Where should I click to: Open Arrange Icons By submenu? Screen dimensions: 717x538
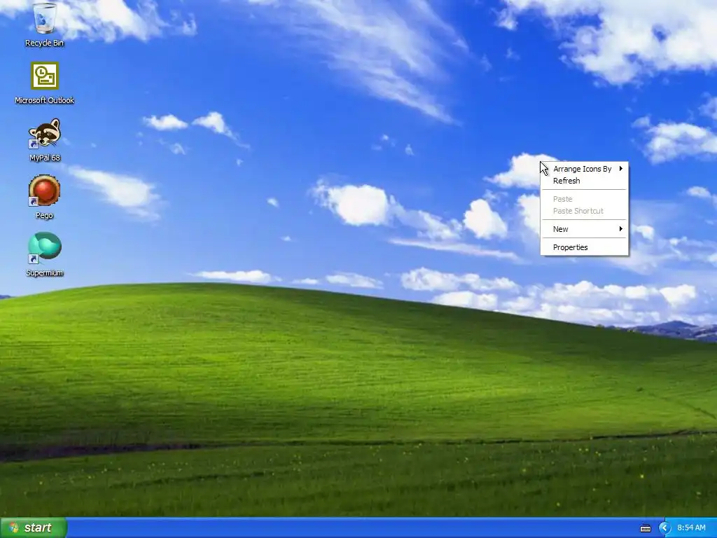(x=585, y=169)
